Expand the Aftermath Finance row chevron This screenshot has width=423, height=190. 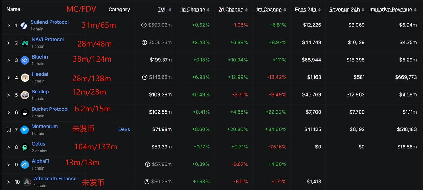tap(8, 182)
